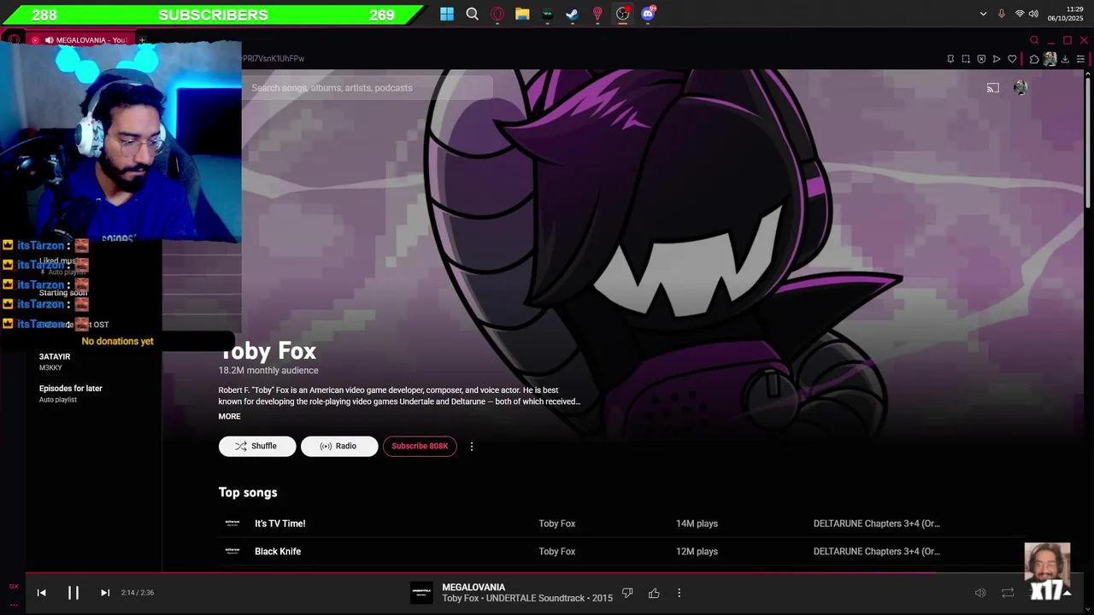Skip to previous track
Screen dimensions: 1094x615
(41, 593)
